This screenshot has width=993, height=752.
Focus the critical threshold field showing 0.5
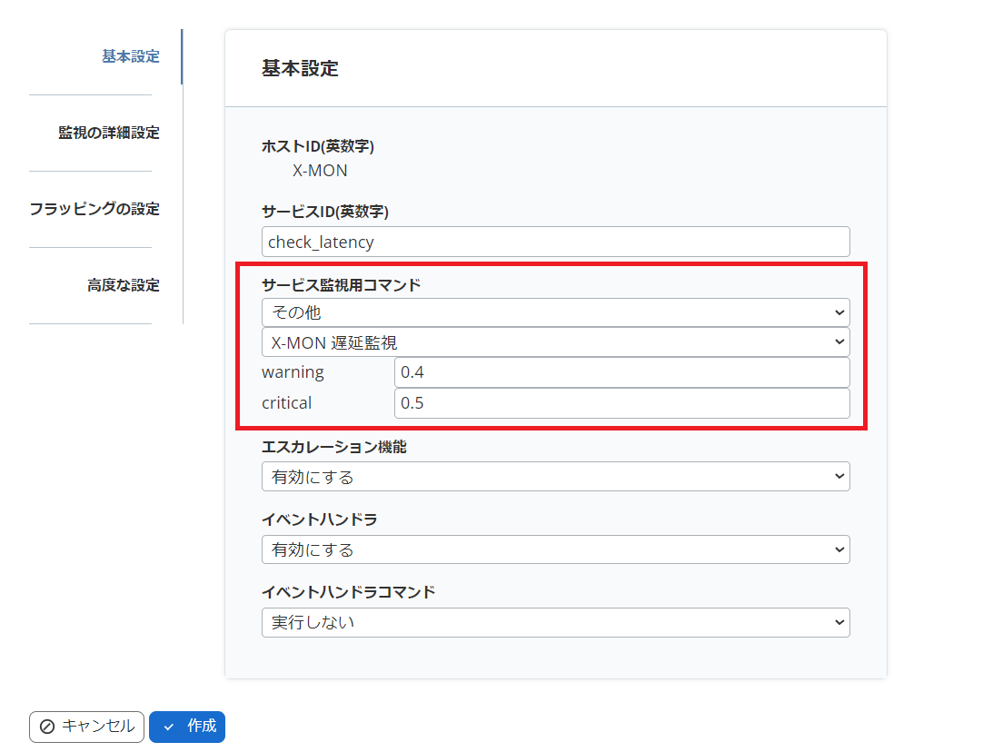click(621, 403)
